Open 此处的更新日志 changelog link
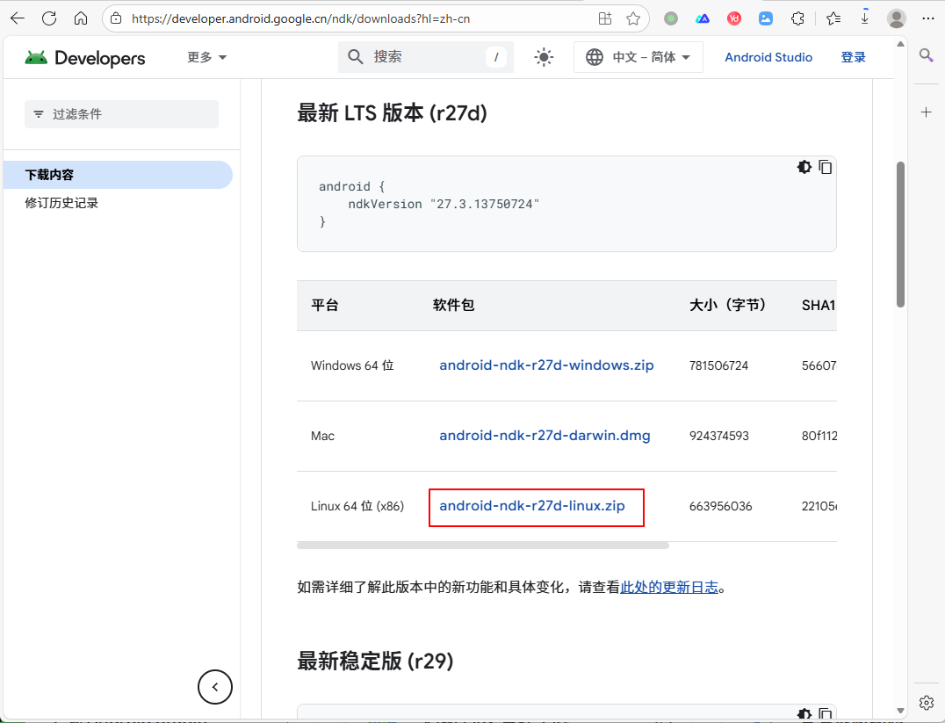This screenshot has width=945, height=723. pyautogui.click(x=669, y=588)
